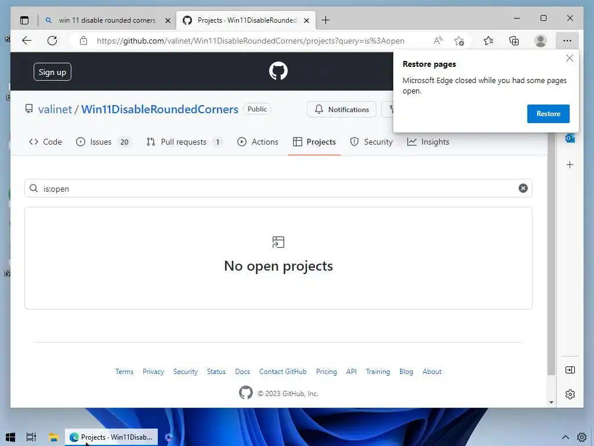Open sidebar settings gear icon
The width and height of the screenshot is (594, 446).
click(570, 394)
